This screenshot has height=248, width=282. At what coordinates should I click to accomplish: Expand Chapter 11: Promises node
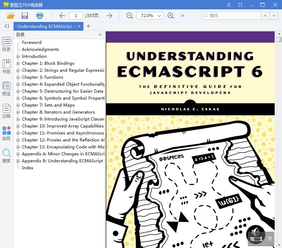18,133
